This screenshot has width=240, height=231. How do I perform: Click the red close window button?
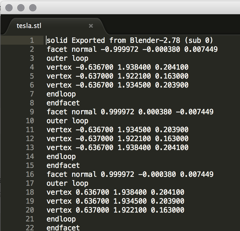[x=9, y=8]
